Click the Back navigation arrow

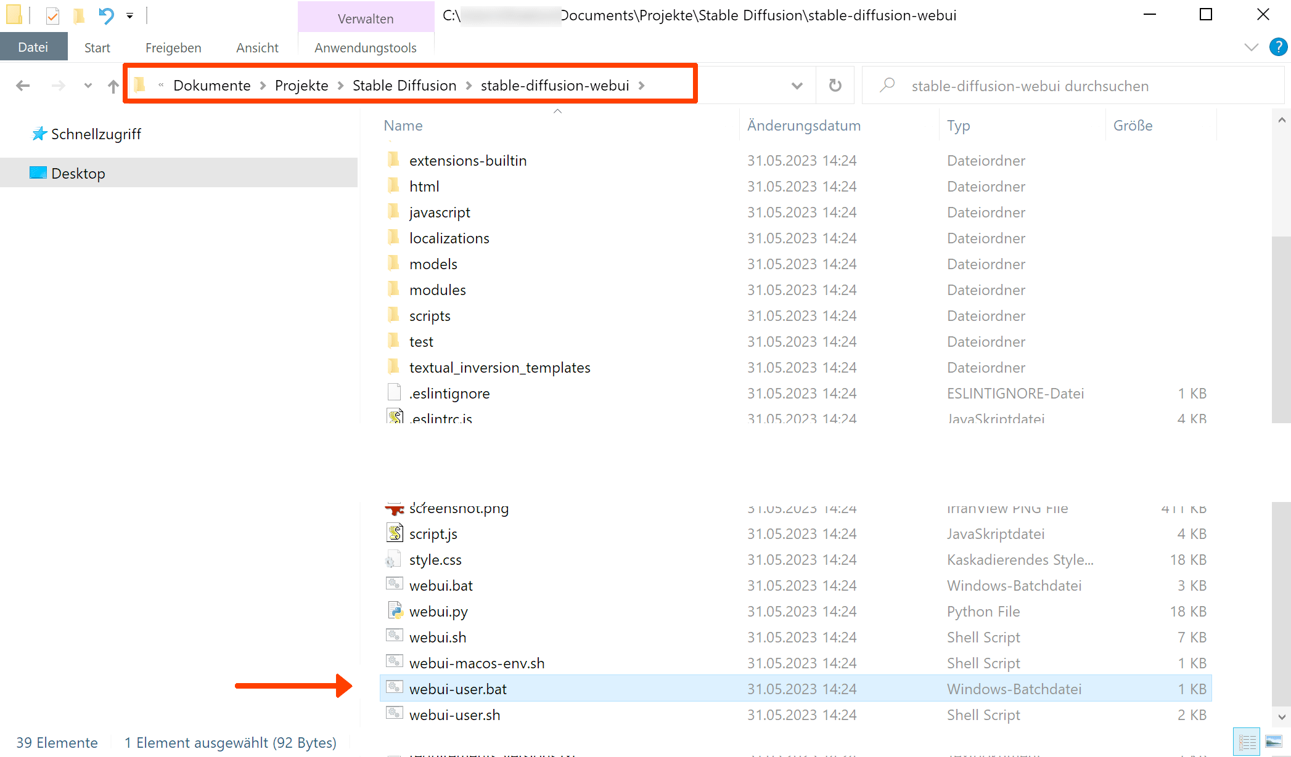click(23, 86)
